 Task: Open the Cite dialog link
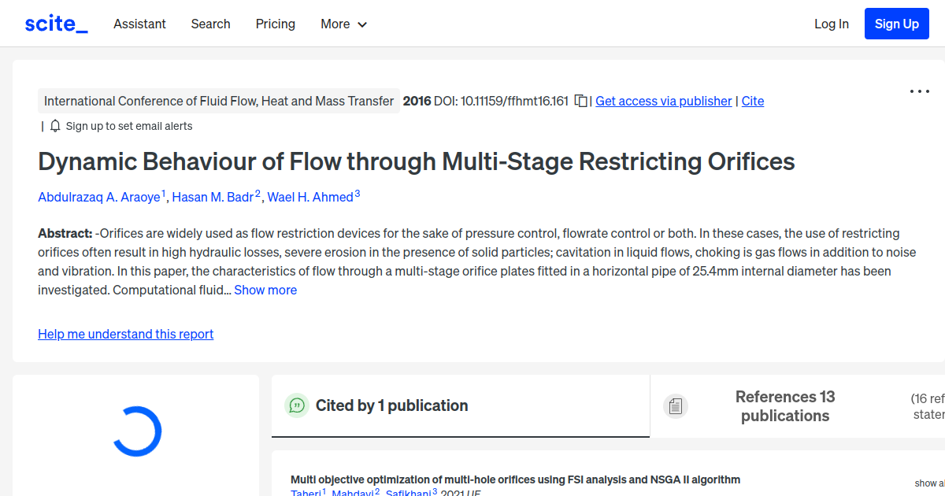click(x=752, y=101)
